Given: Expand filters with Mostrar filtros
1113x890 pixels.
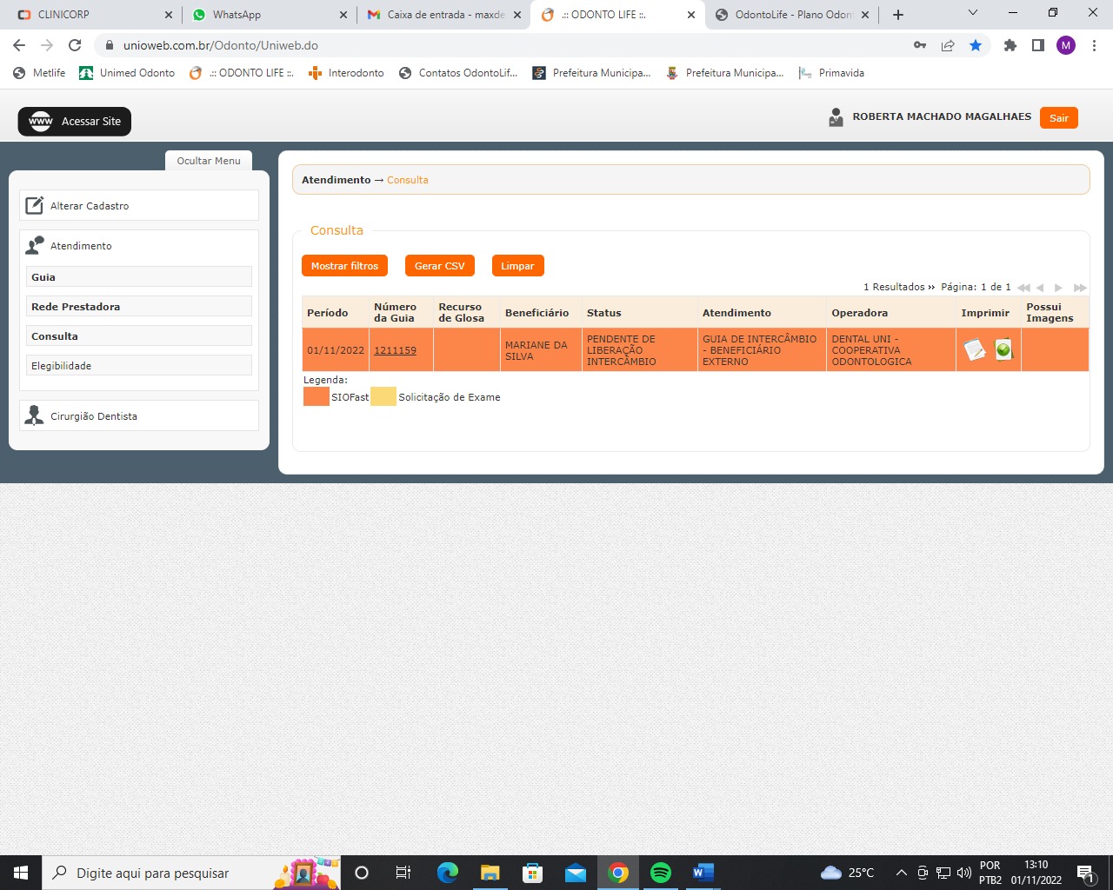Looking at the screenshot, I should coord(344,266).
